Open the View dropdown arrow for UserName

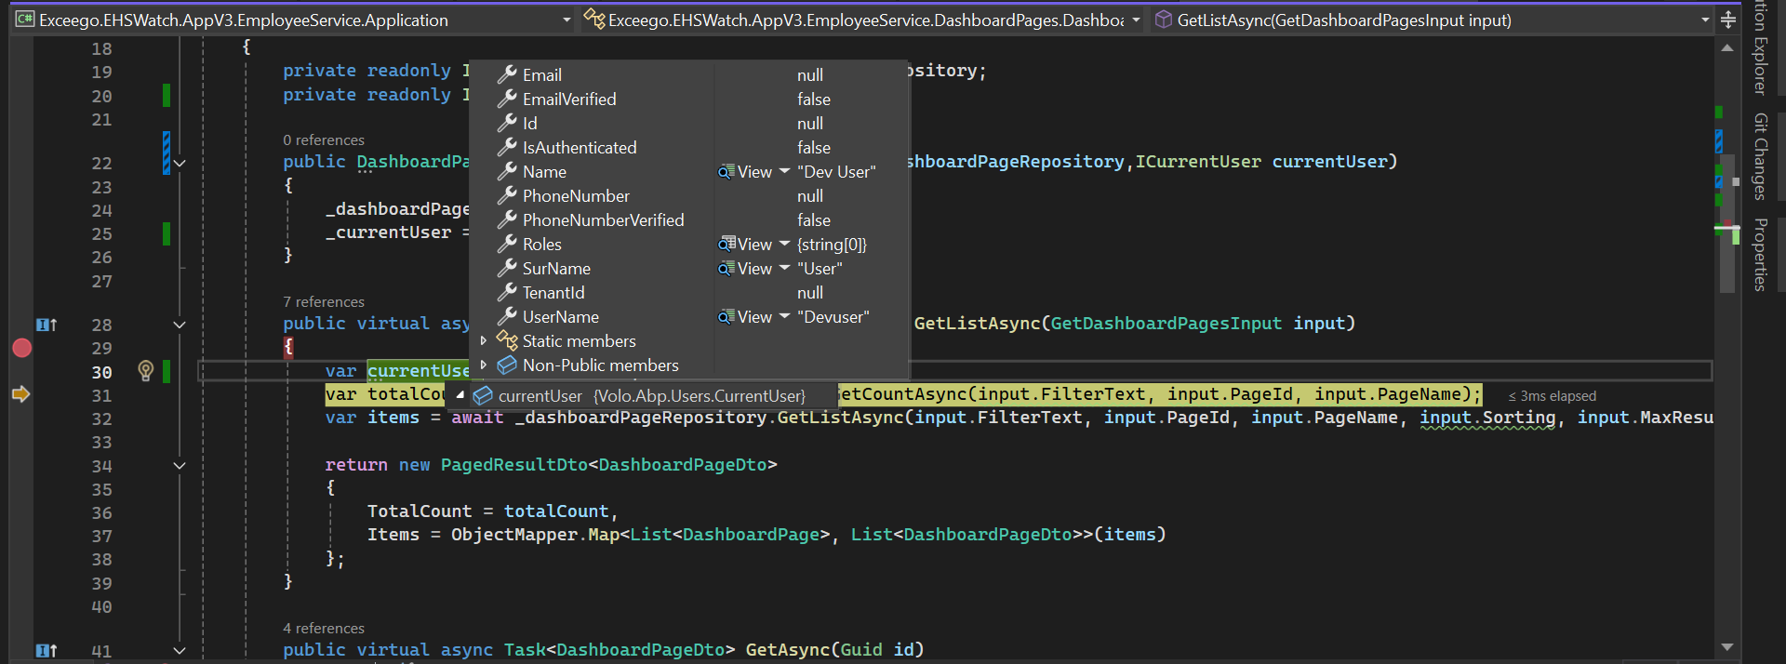[784, 317]
